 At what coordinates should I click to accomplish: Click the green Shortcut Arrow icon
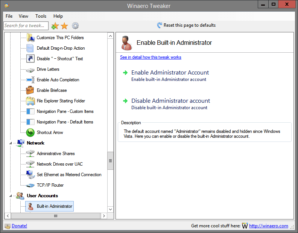tap(30, 132)
